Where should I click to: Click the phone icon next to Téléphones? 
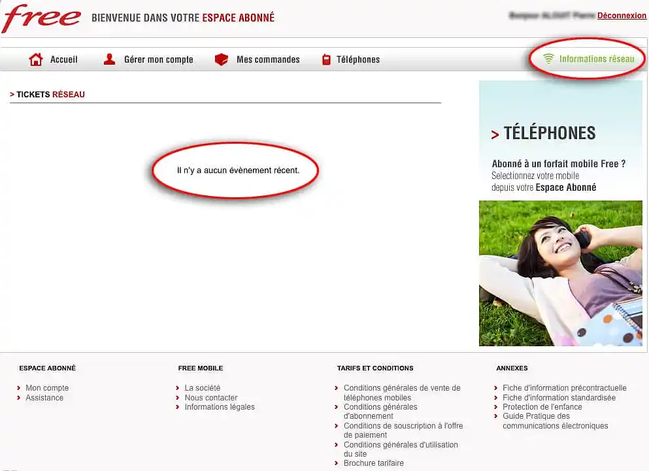coord(326,59)
